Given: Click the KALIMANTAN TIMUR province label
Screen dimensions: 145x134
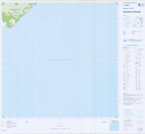Looking at the screenshot, I should [x=15, y=9].
